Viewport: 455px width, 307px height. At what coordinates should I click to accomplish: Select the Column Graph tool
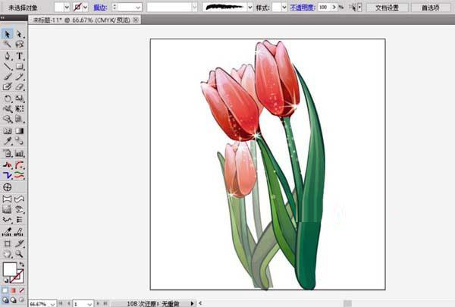[20, 153]
